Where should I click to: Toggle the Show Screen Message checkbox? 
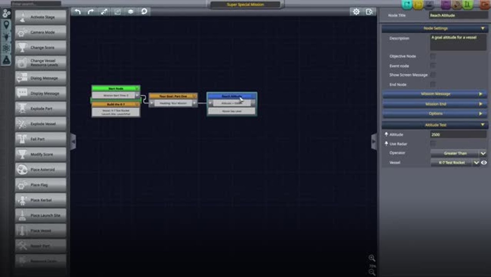point(433,75)
